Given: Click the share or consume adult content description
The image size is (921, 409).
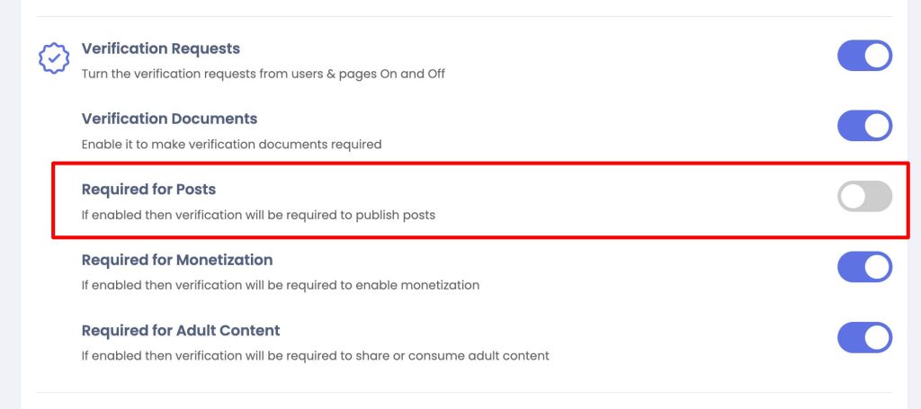Looking at the screenshot, I should pos(315,356).
